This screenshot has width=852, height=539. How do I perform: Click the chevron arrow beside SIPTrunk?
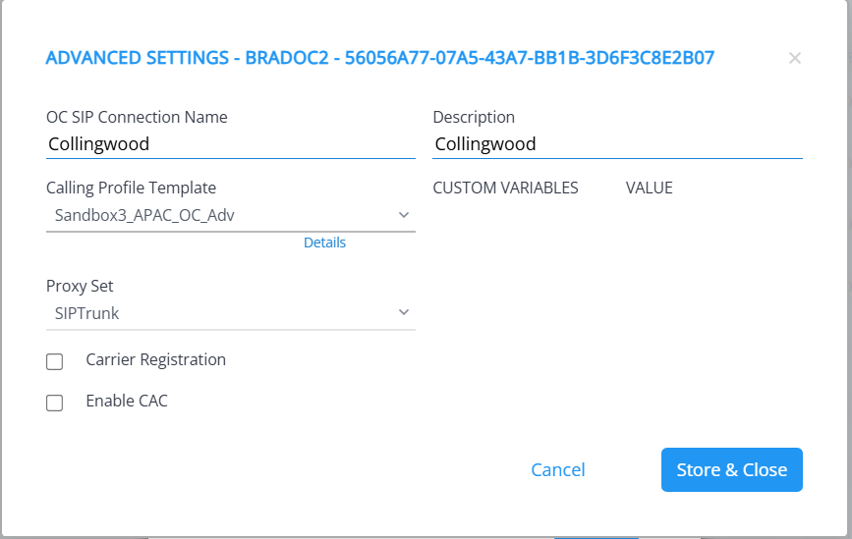coord(404,313)
